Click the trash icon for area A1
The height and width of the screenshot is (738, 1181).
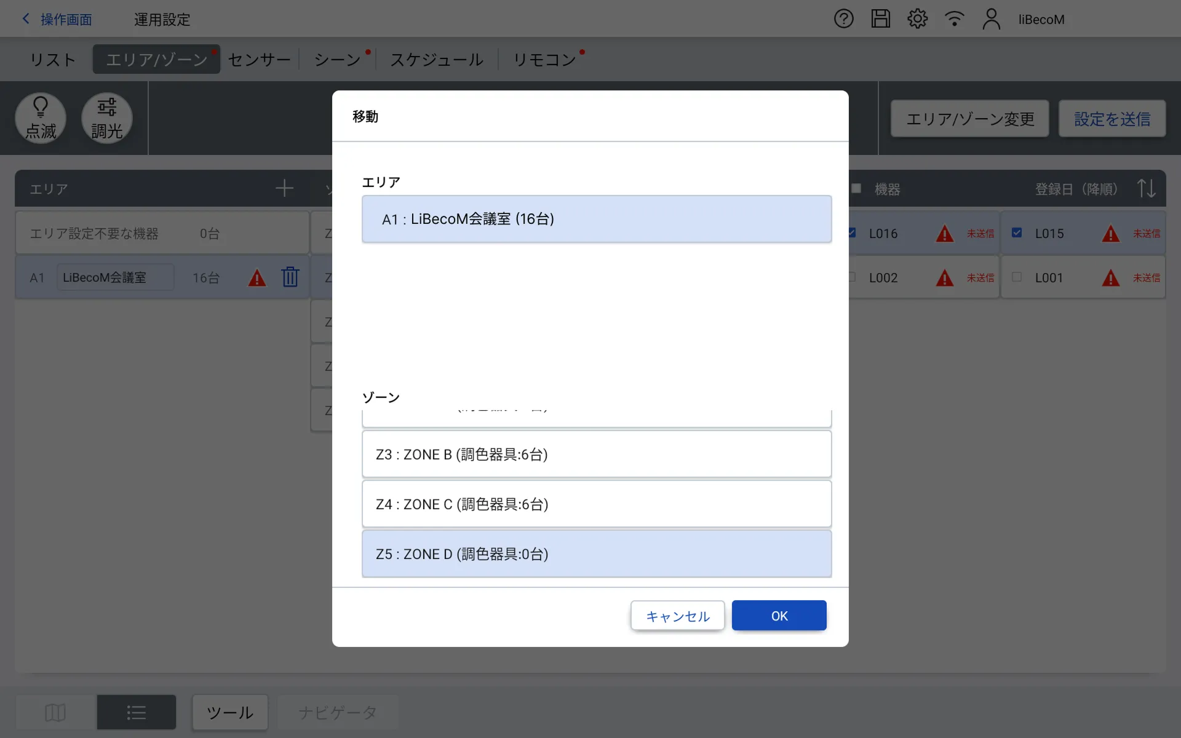coord(290,277)
